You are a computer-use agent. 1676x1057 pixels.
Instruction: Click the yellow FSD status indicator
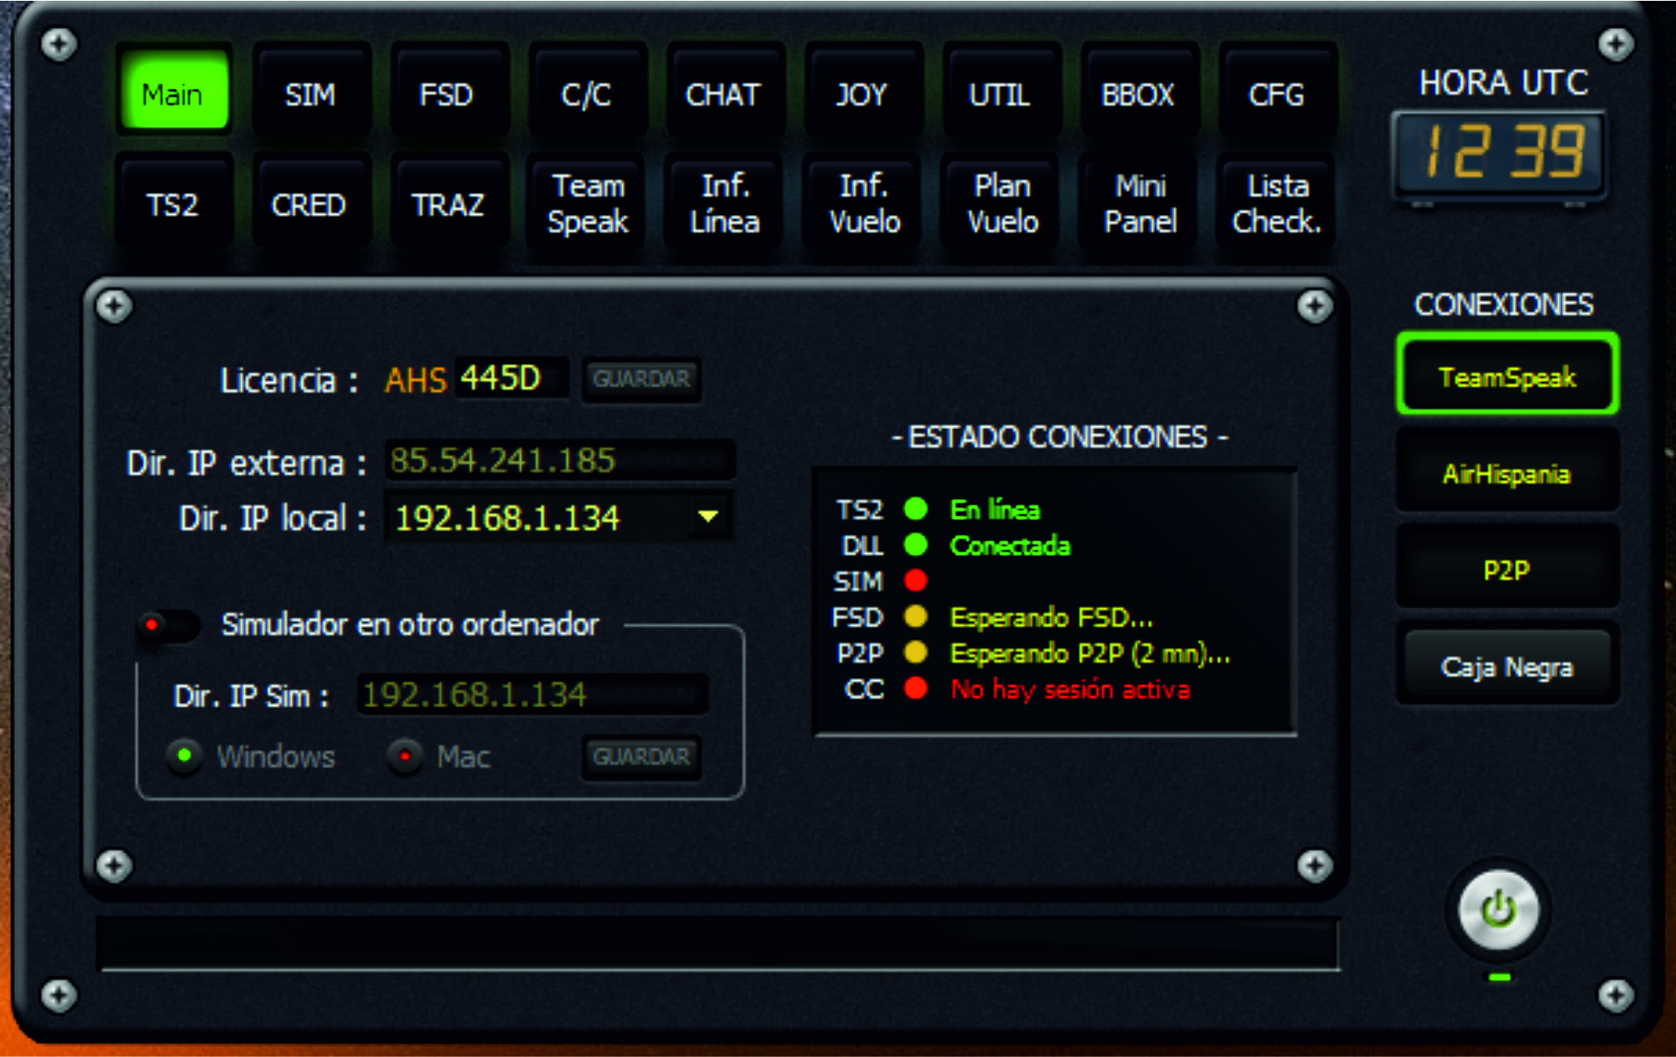tap(915, 616)
